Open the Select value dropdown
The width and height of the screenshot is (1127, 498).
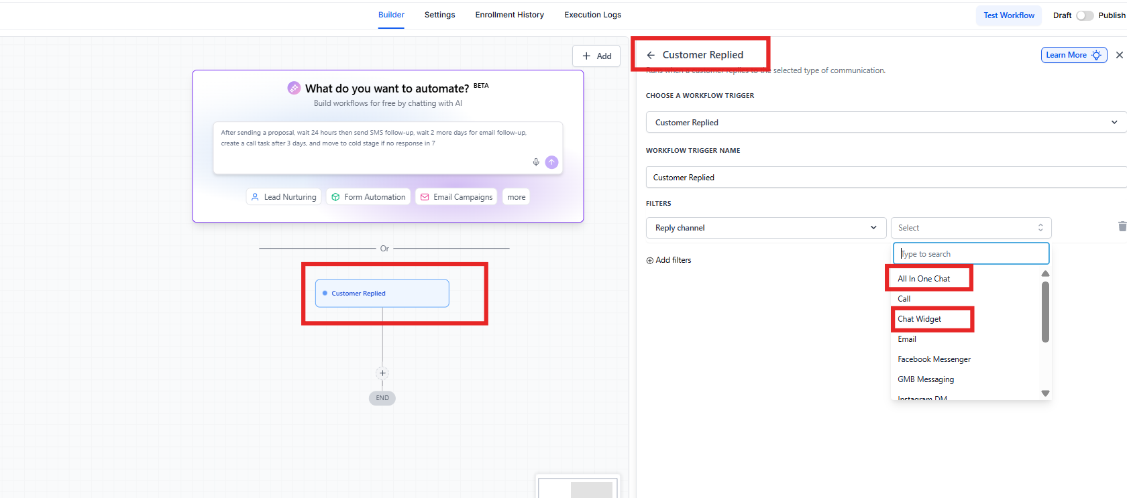(970, 228)
